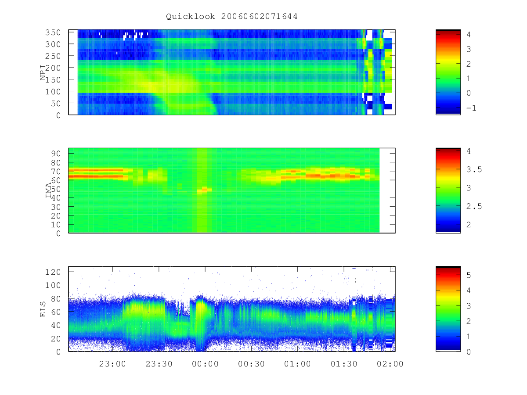Select the ELS y-axis label
Screen dimensions: 527x395
tap(43, 309)
